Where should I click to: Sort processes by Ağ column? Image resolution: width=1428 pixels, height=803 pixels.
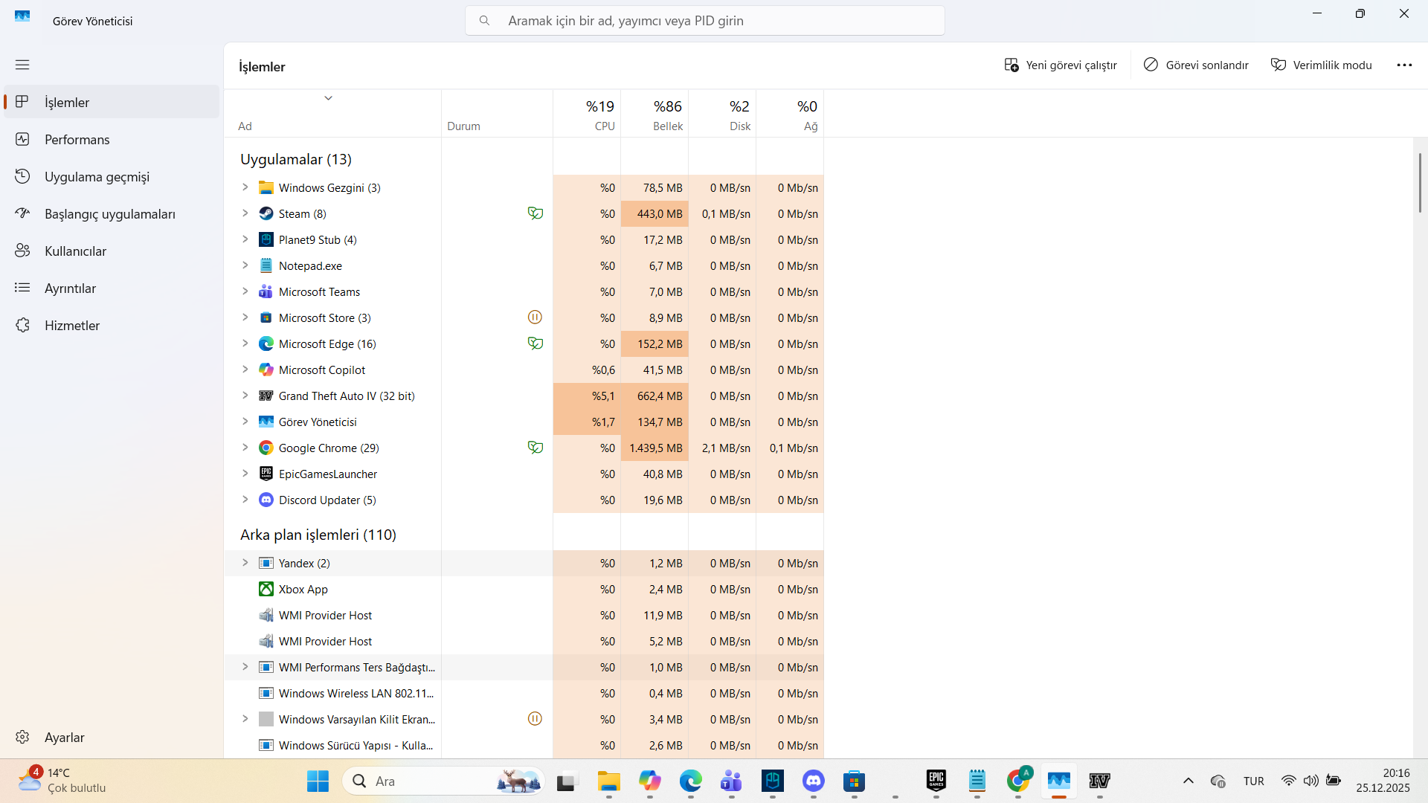tap(790, 115)
